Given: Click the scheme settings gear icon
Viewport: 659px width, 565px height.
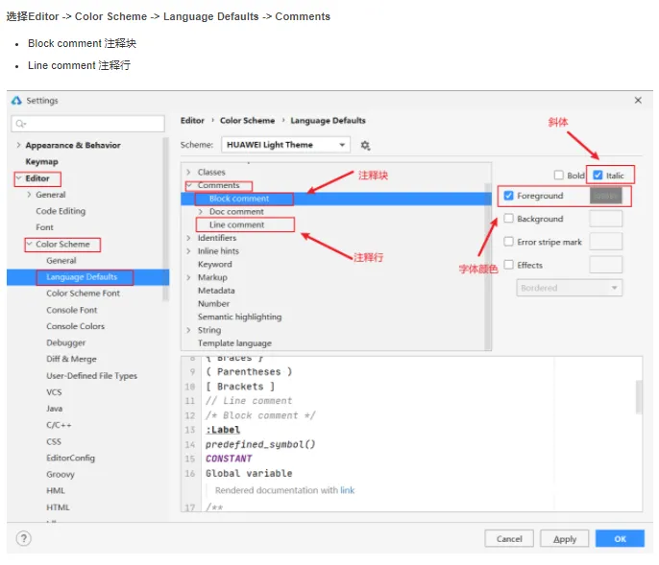Looking at the screenshot, I should (x=365, y=145).
